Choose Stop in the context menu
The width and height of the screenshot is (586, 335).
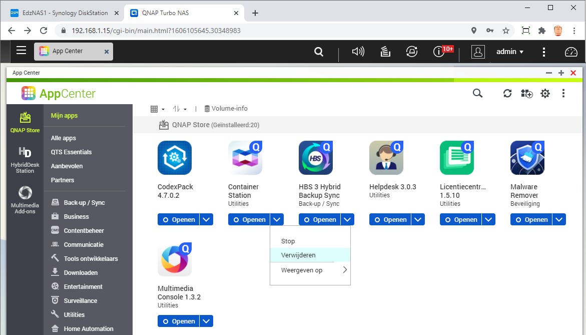(x=310, y=241)
